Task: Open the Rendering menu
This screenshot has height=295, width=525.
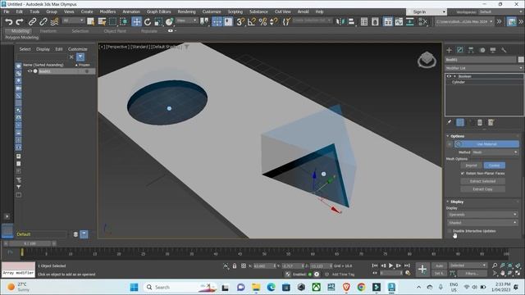Action: tap(186, 11)
